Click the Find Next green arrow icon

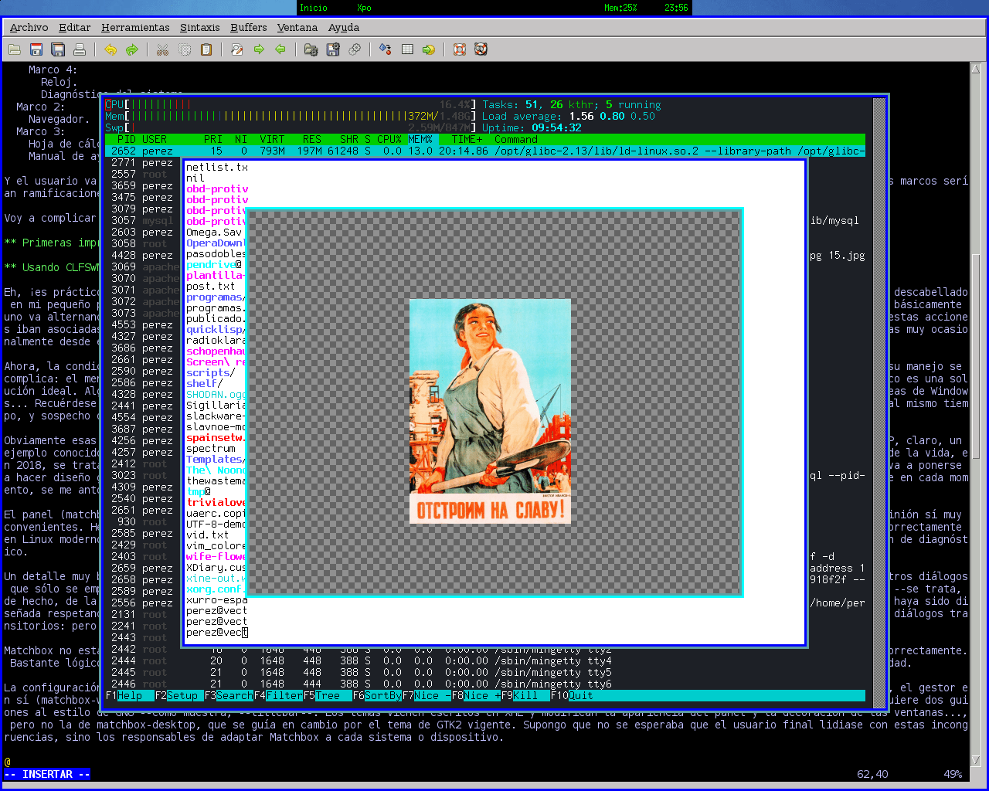click(259, 49)
